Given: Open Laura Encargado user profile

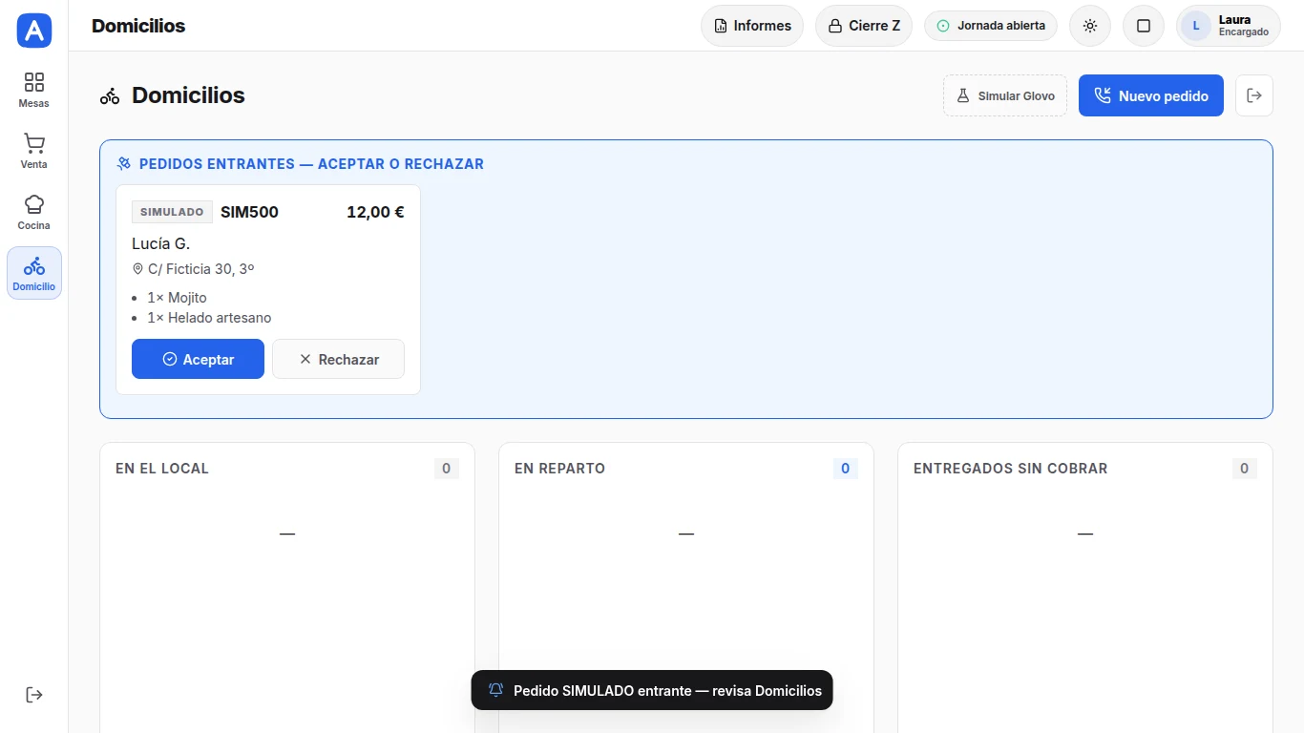Looking at the screenshot, I should 1229,26.
